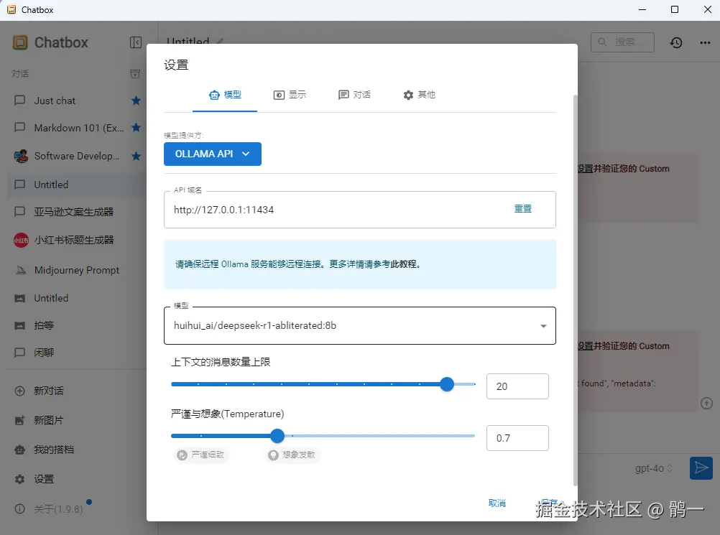Click the message limit value field showing 20

(x=517, y=386)
